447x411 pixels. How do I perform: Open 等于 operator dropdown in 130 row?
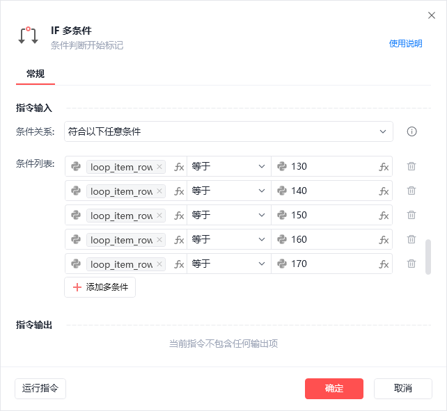[229, 166]
